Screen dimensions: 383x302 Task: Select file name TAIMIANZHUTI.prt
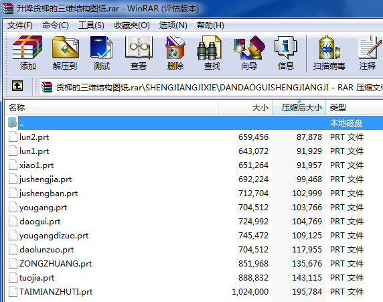[56, 292]
